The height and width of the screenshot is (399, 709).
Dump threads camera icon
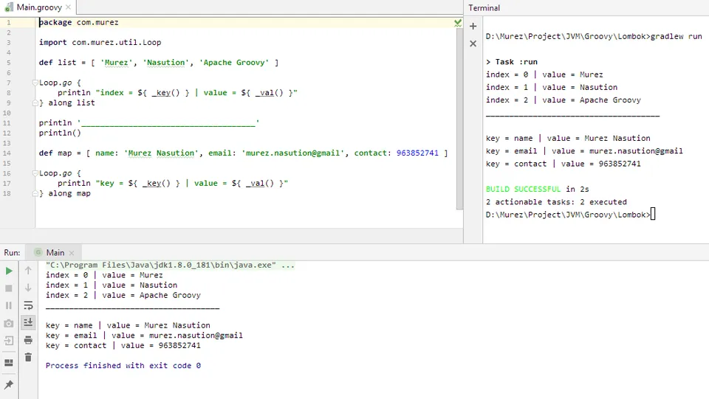[x=9, y=323]
